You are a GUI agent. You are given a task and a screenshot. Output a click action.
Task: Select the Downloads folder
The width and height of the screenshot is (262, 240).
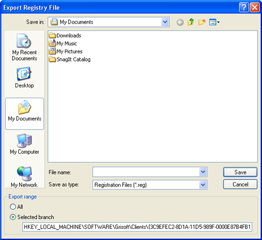(x=65, y=35)
